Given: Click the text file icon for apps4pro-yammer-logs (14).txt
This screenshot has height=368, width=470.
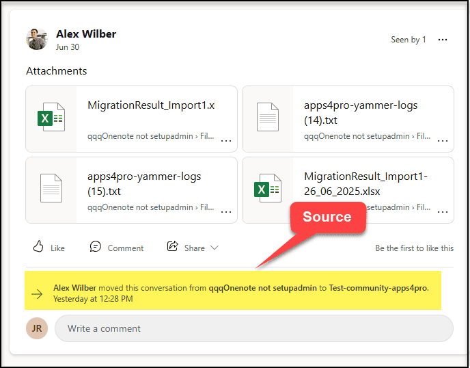Looking at the screenshot, I should tap(268, 118).
